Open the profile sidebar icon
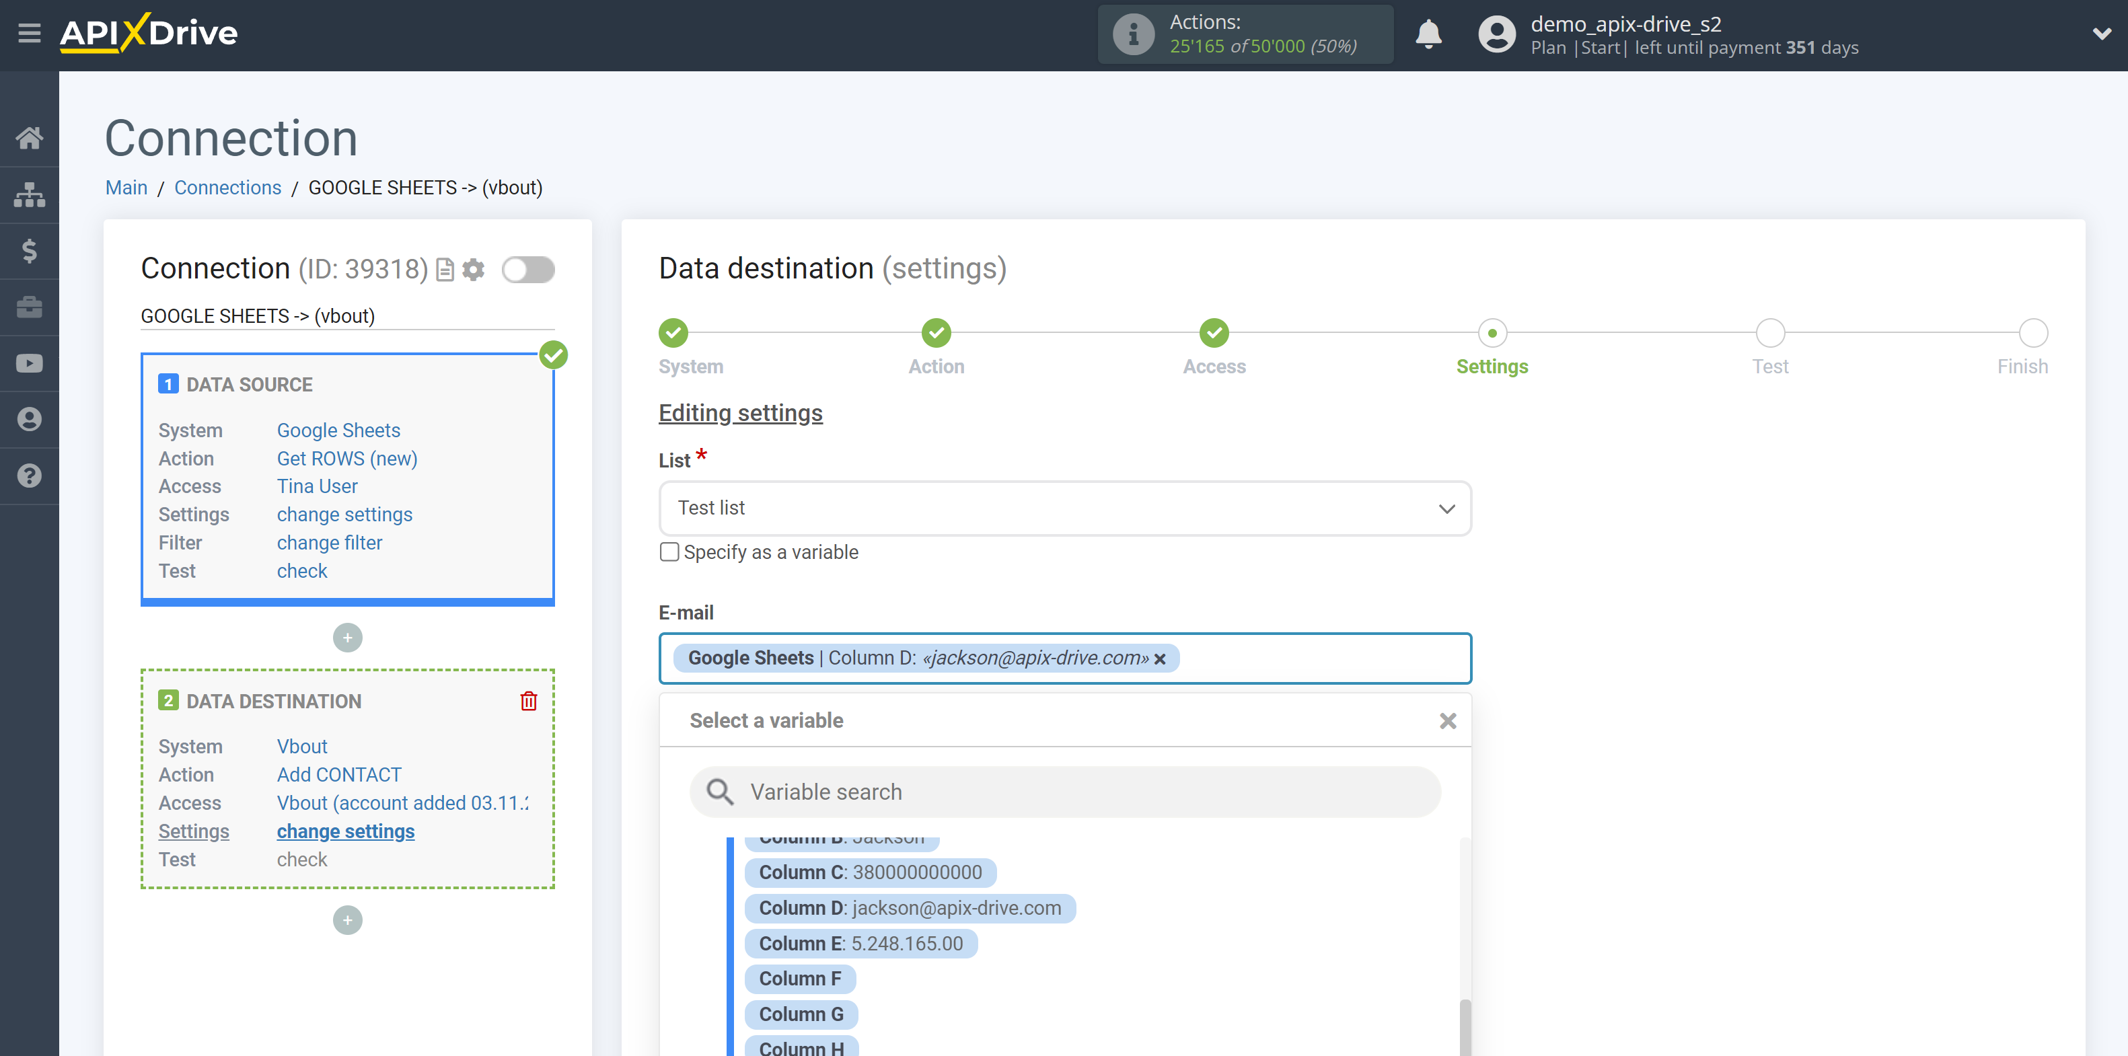Screen dimensions: 2128x1056 coord(29,420)
